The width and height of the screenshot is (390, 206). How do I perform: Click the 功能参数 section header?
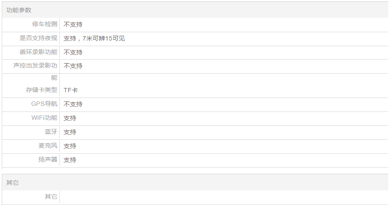click(x=19, y=10)
